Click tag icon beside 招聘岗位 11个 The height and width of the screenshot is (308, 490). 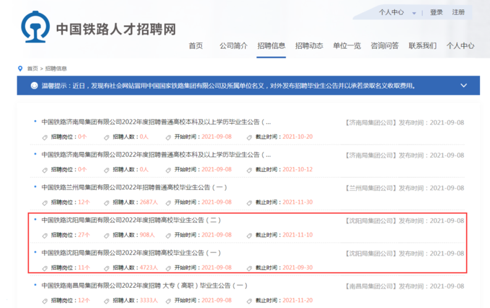tap(44, 269)
